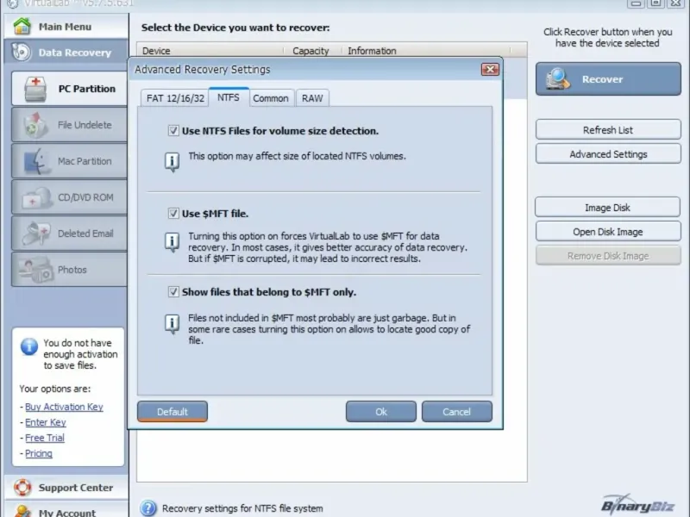
Task: Switch to the FAT 12/16/32 tab
Action: coord(175,98)
